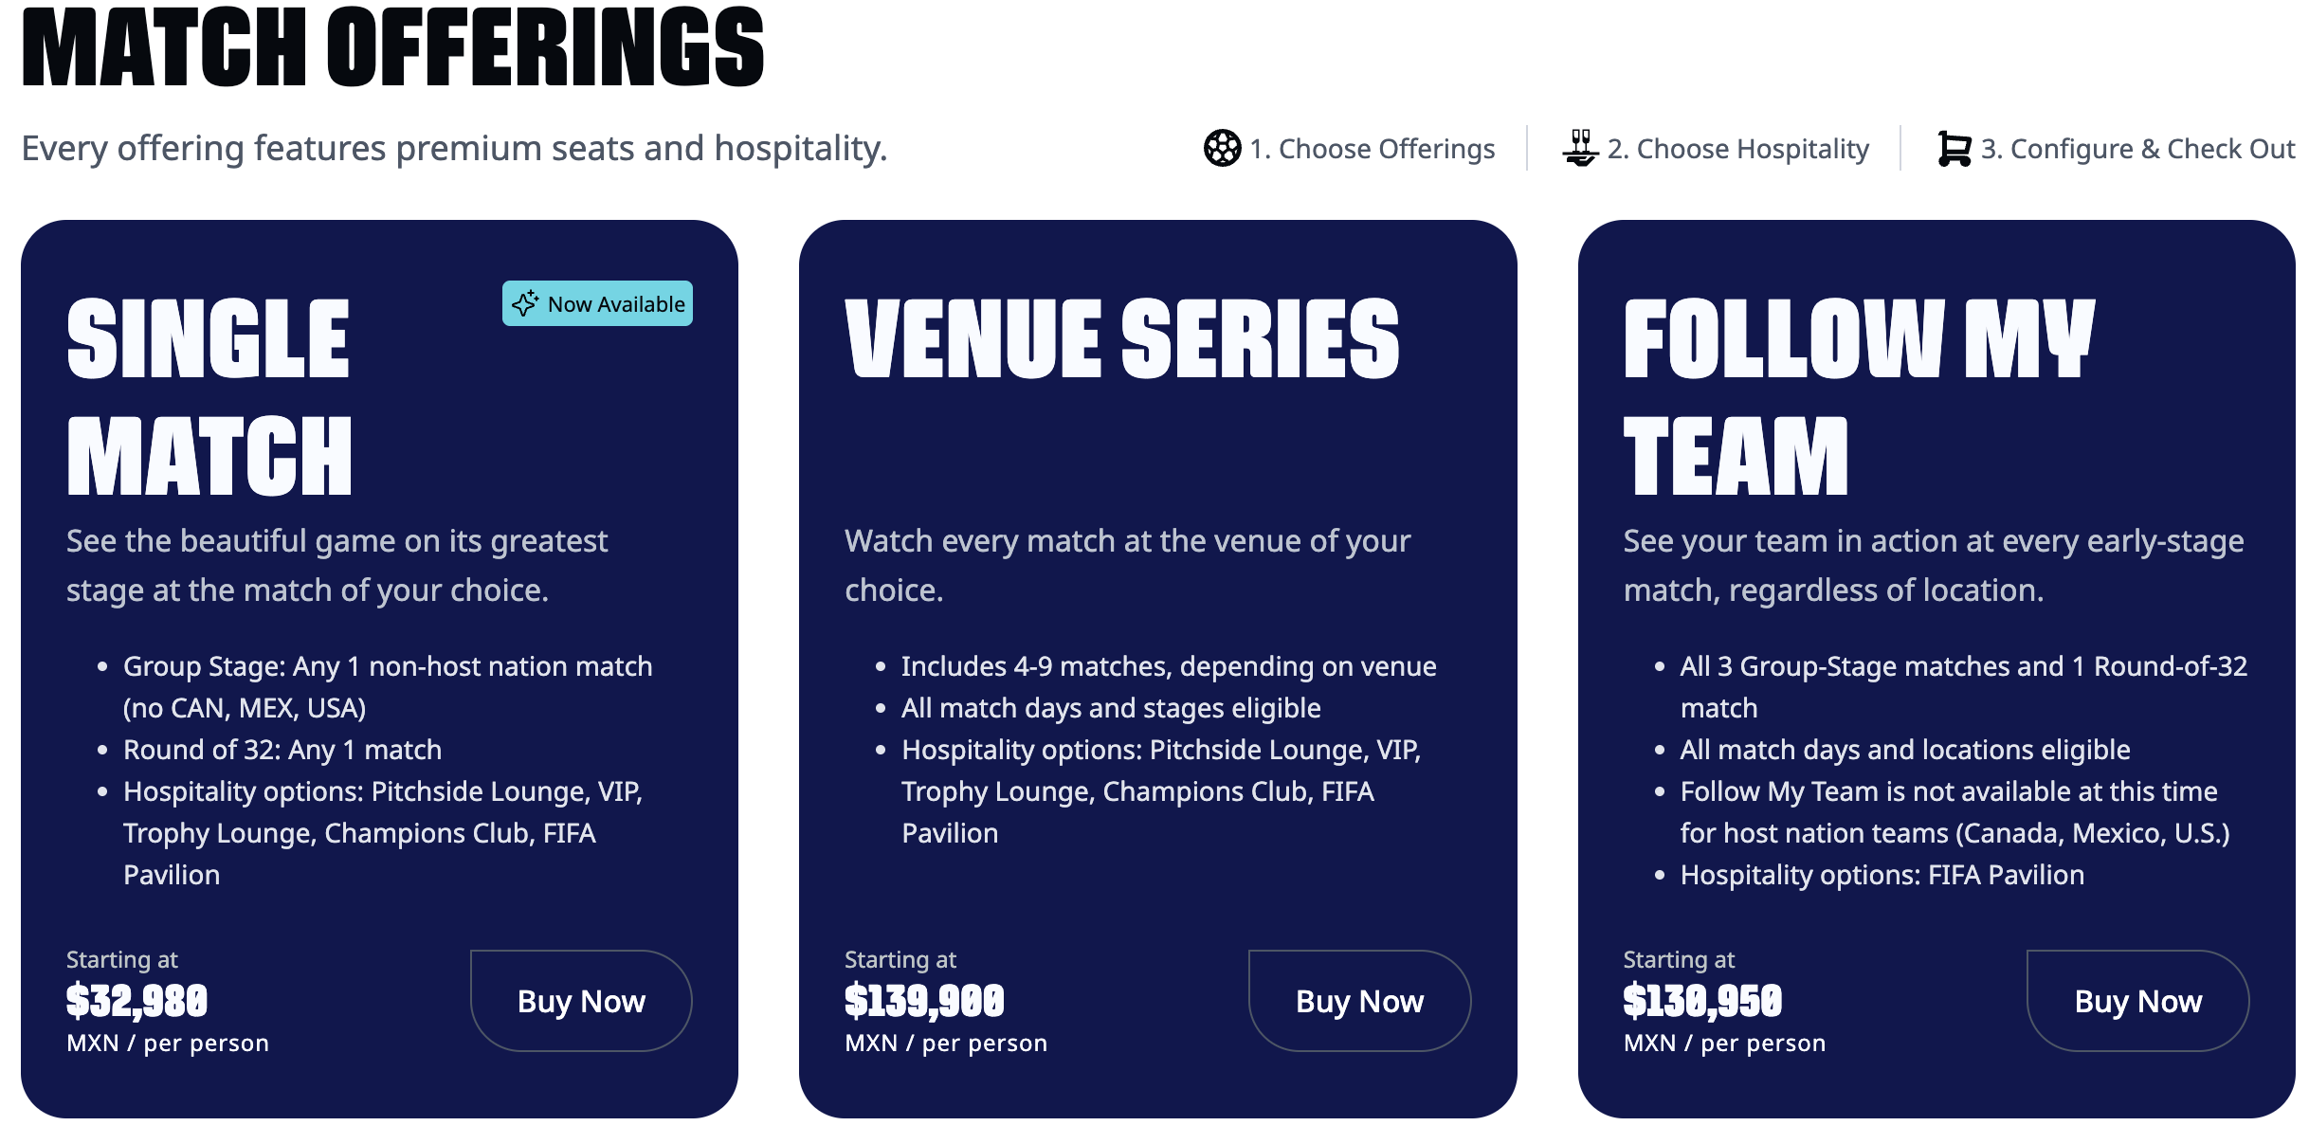This screenshot has height=1144, width=2309.
Task: Click 'Hospitality options: FIFA Pavilion' bullet
Action: pos(1882,875)
